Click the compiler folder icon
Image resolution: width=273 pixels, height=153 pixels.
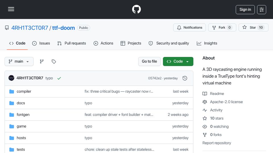click(11, 92)
